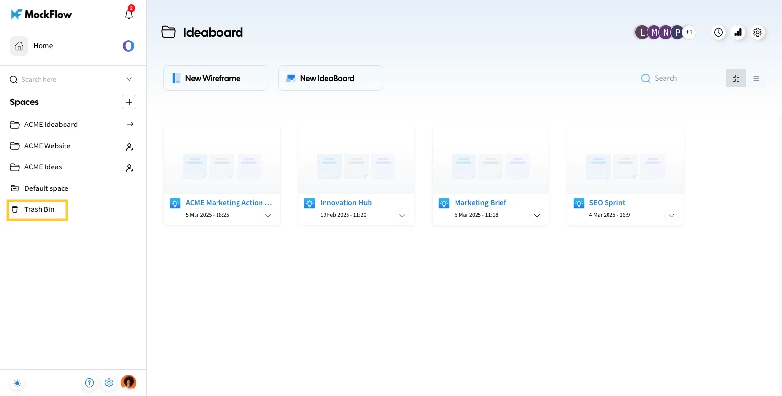Viewport: 782px width, 396px height.
Task: Go to Home
Action: tap(43, 46)
